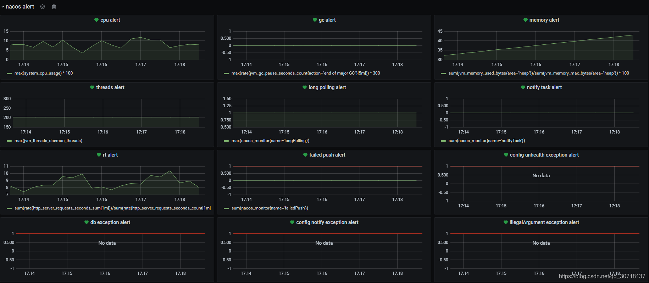Click the 45 y-axis label in memory alert
The height and width of the screenshot is (283, 649).
click(440, 31)
